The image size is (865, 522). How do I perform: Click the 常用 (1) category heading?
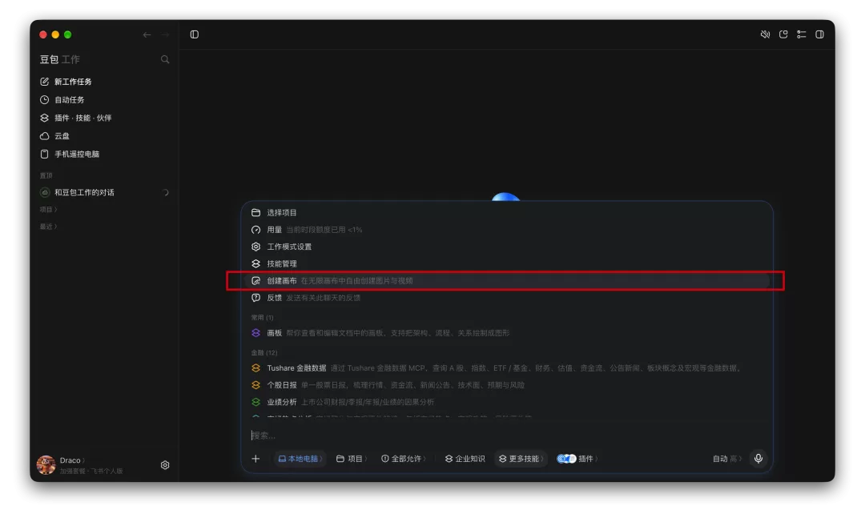(x=262, y=318)
